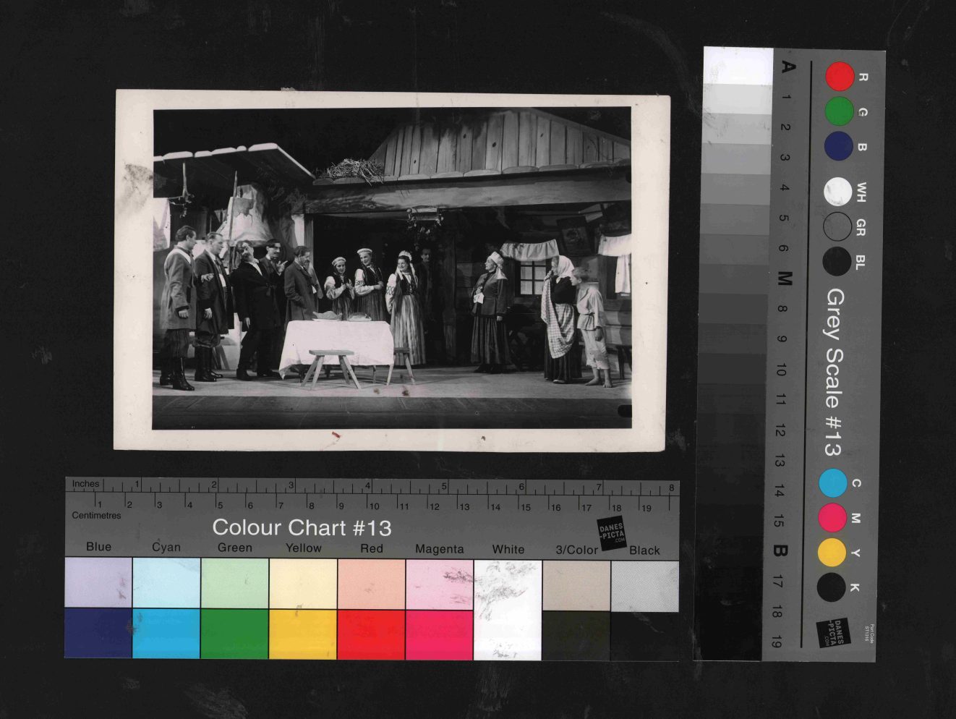Select the dark blue swatch under Blue

[98, 634]
